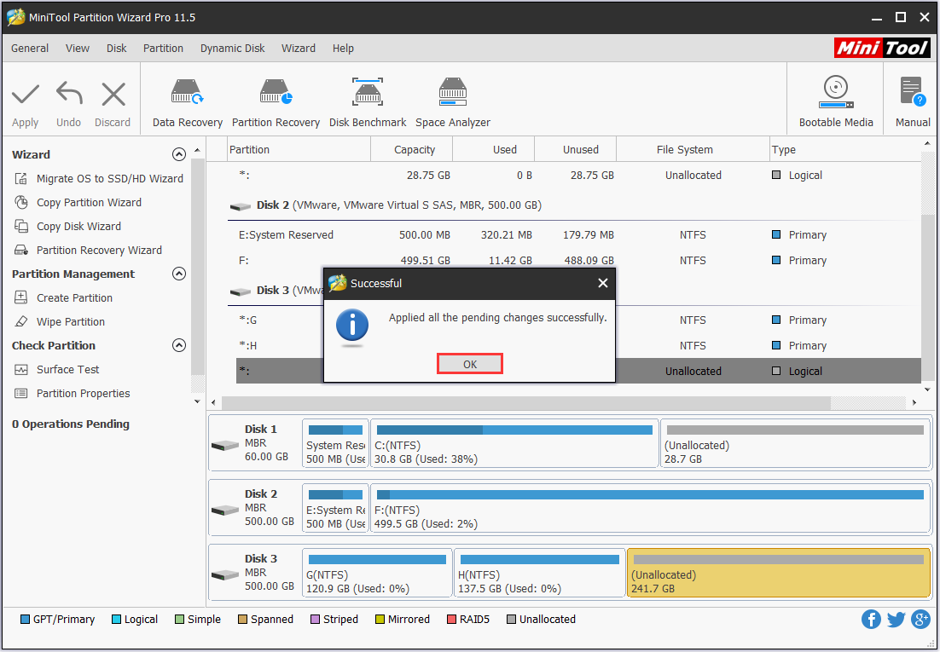Click the MiniTool brand logo
Image resolution: width=940 pixels, height=652 pixels.
882,48
